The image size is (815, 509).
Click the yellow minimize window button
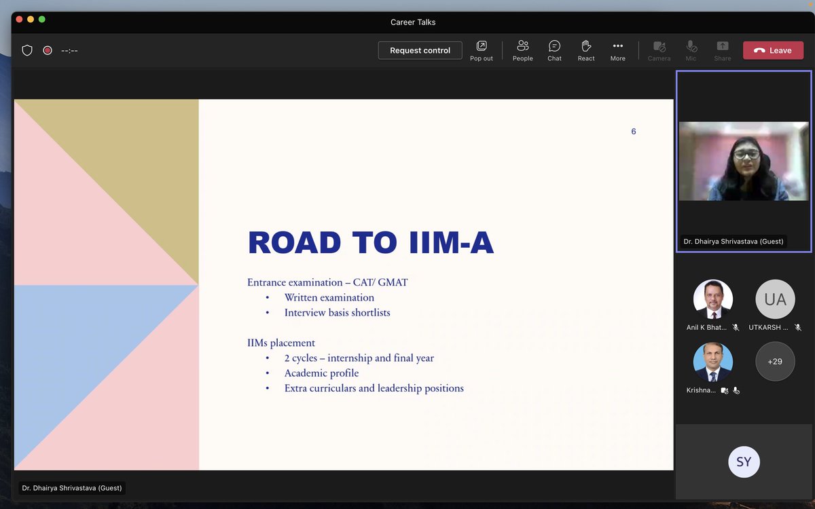click(31, 19)
